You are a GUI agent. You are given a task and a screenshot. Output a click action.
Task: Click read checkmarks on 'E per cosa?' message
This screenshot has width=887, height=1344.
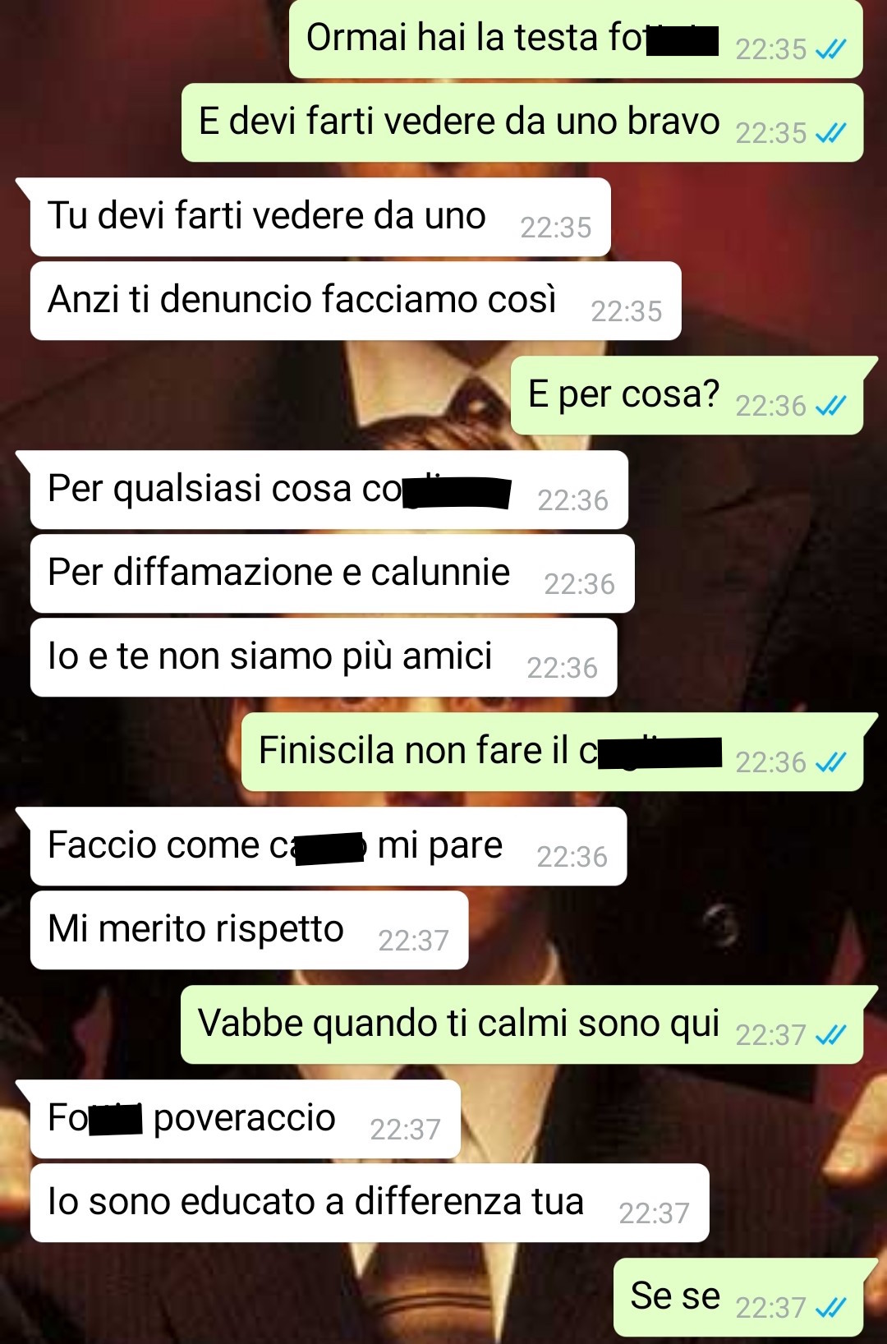[x=831, y=405]
